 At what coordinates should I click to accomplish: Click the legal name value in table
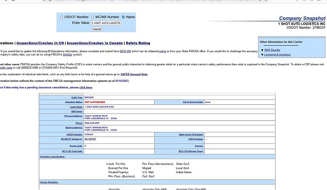[x=99, y=107]
